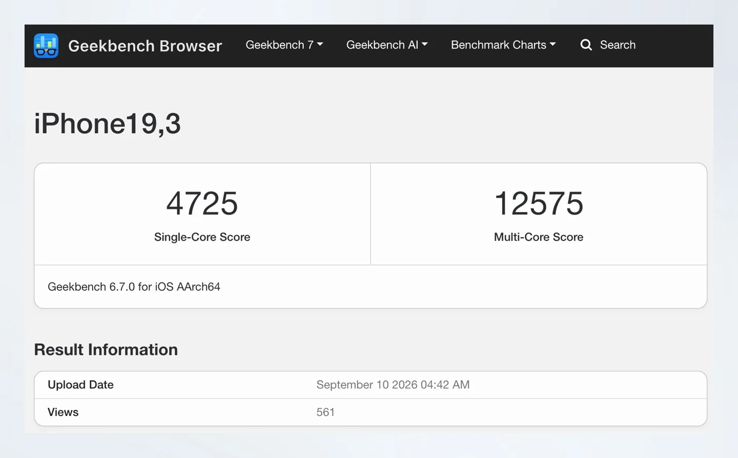738x458 pixels.
Task: Click the 4725 single-core score value
Action: [x=202, y=203]
